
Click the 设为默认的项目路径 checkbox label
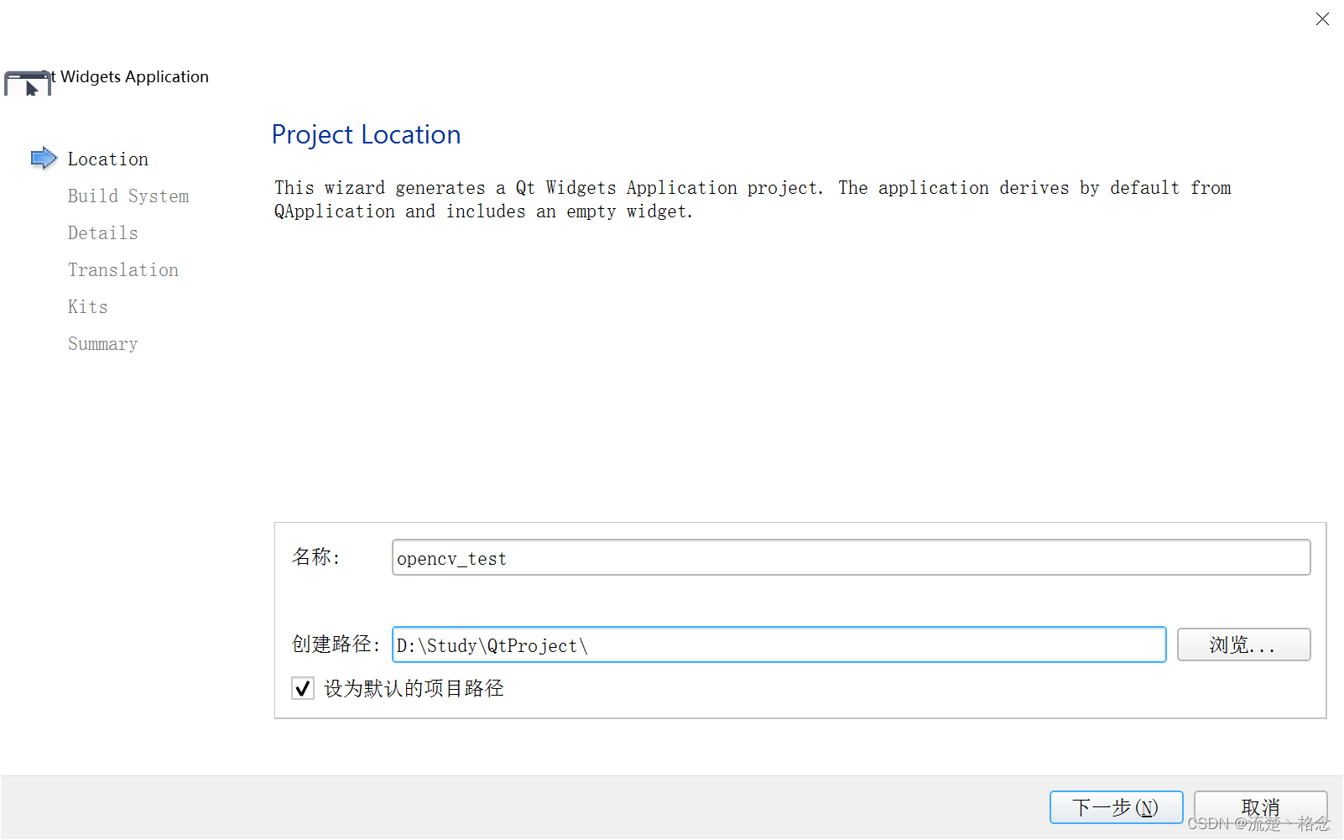[414, 688]
